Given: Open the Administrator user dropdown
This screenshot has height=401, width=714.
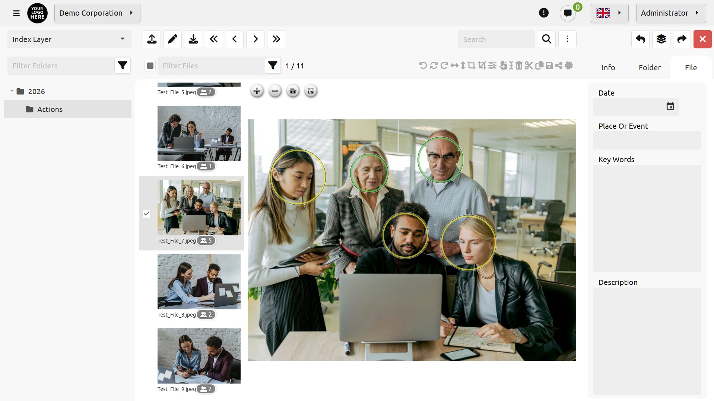Looking at the screenshot, I should coord(671,13).
